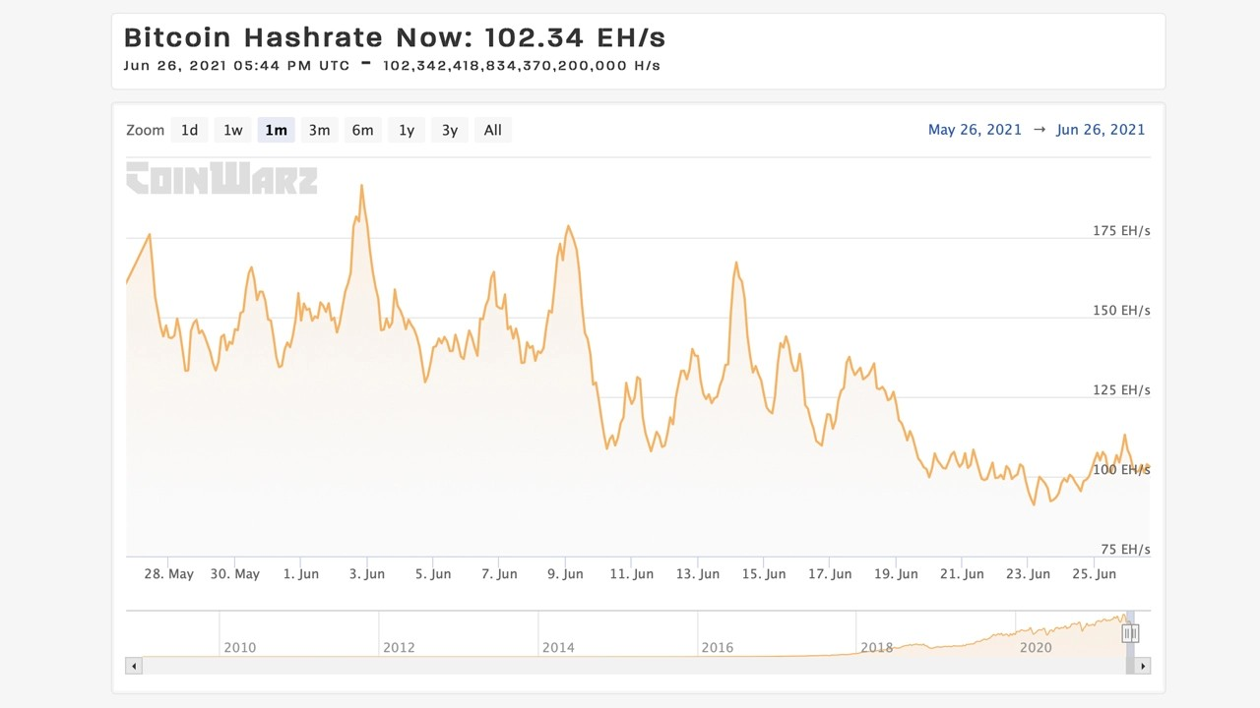
Task: Click the 2018 region in navigator
Action: (x=876, y=647)
